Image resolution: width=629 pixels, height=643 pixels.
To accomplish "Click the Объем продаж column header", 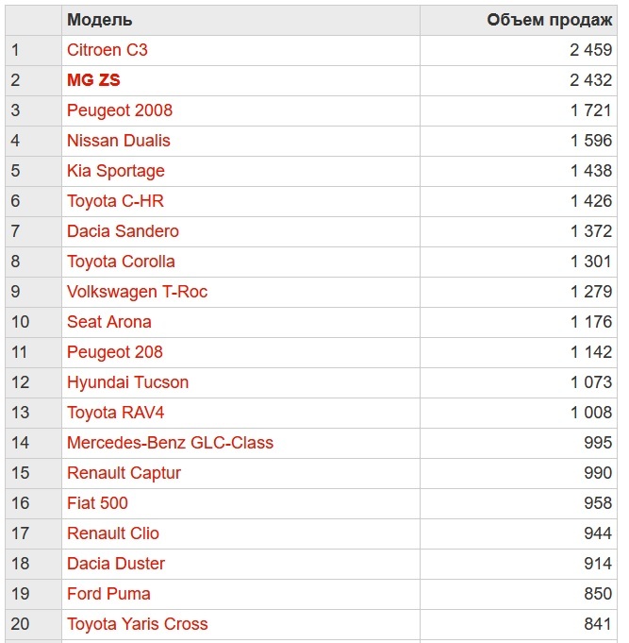I will click(549, 20).
